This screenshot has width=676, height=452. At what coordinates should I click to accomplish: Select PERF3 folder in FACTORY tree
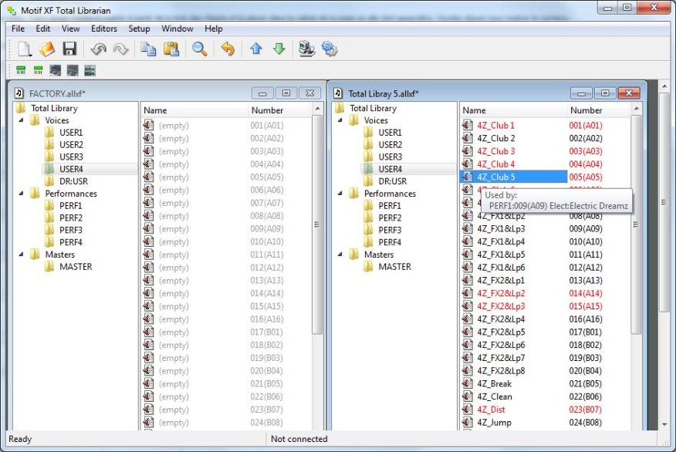71,230
